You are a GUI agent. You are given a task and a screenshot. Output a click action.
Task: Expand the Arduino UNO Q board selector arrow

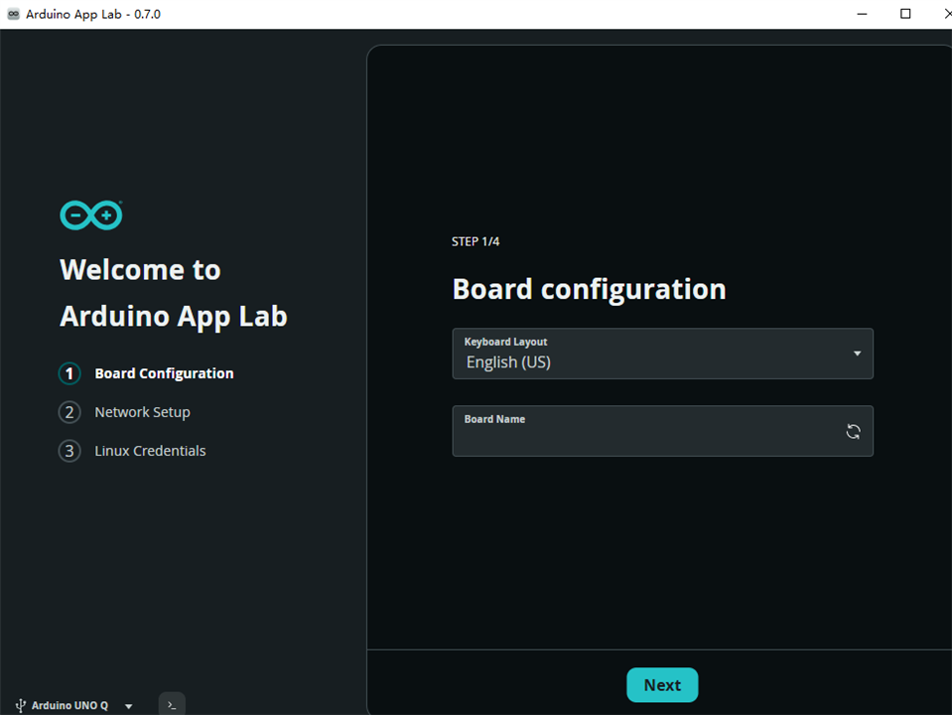click(x=129, y=706)
